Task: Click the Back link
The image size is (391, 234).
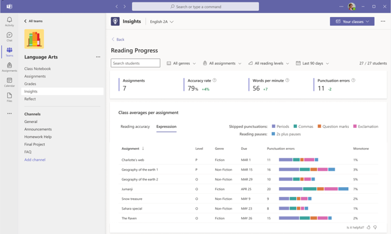Action: (118, 39)
